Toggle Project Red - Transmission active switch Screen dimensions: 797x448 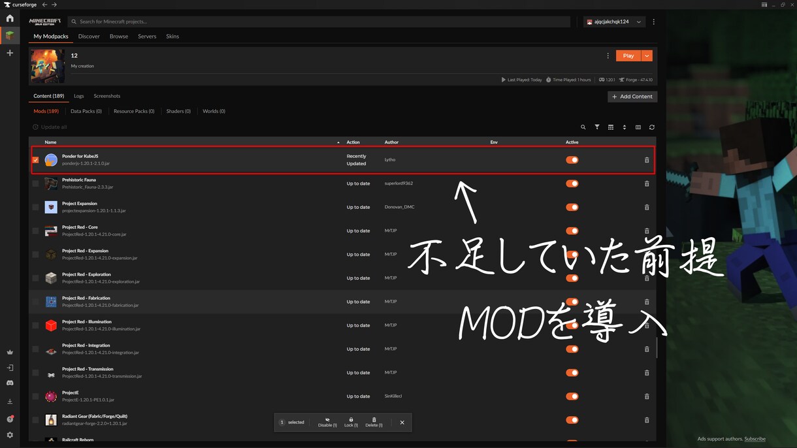tap(572, 373)
